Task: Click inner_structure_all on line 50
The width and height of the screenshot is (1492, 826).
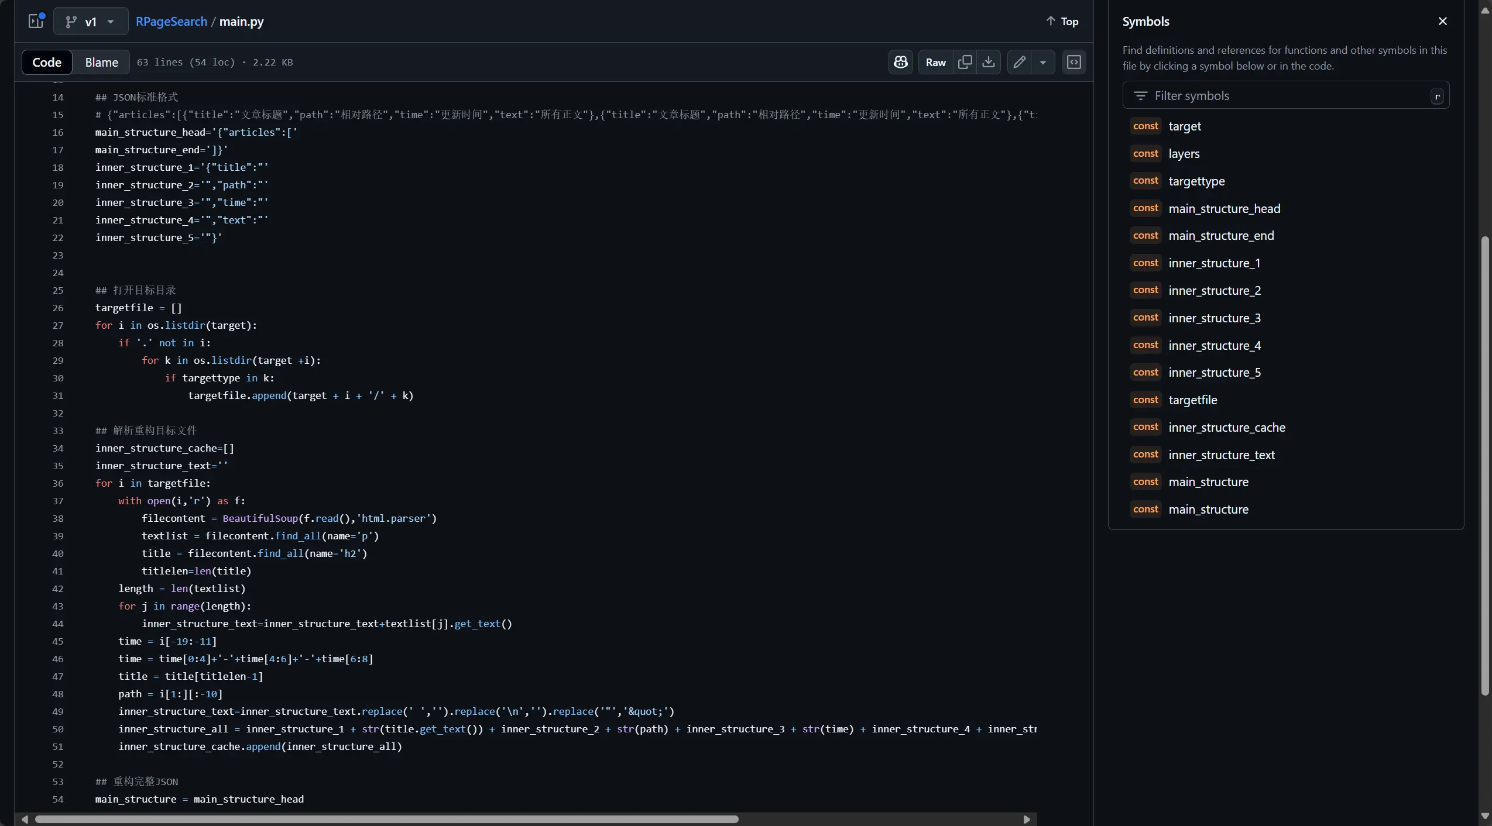Action: pyautogui.click(x=173, y=729)
